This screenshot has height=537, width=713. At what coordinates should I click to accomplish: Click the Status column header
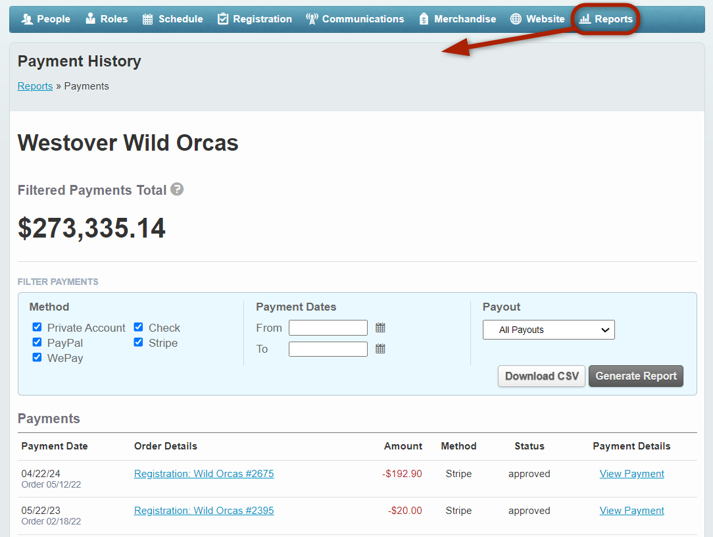[x=529, y=446]
